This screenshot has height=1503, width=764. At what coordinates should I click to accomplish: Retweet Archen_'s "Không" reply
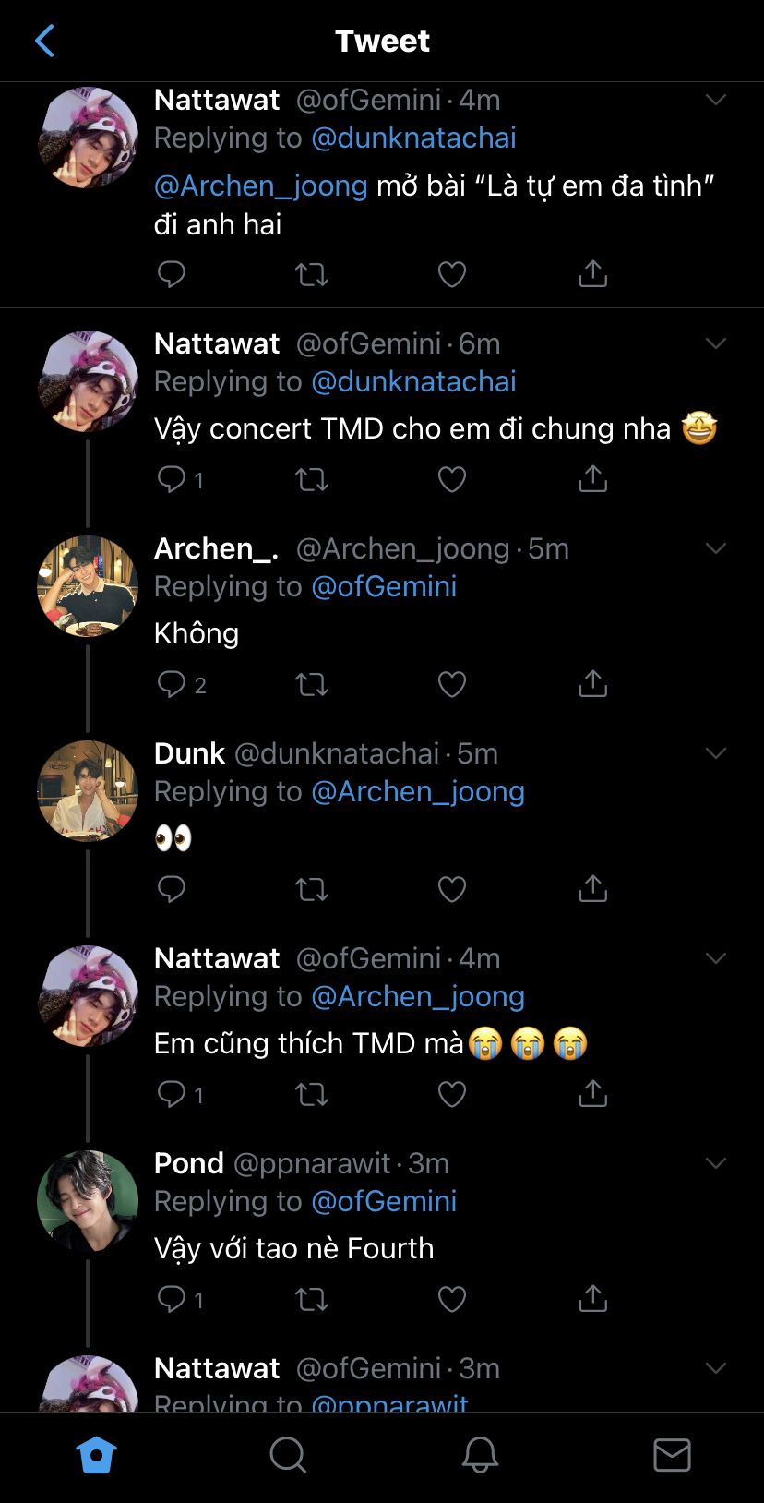[x=312, y=684]
